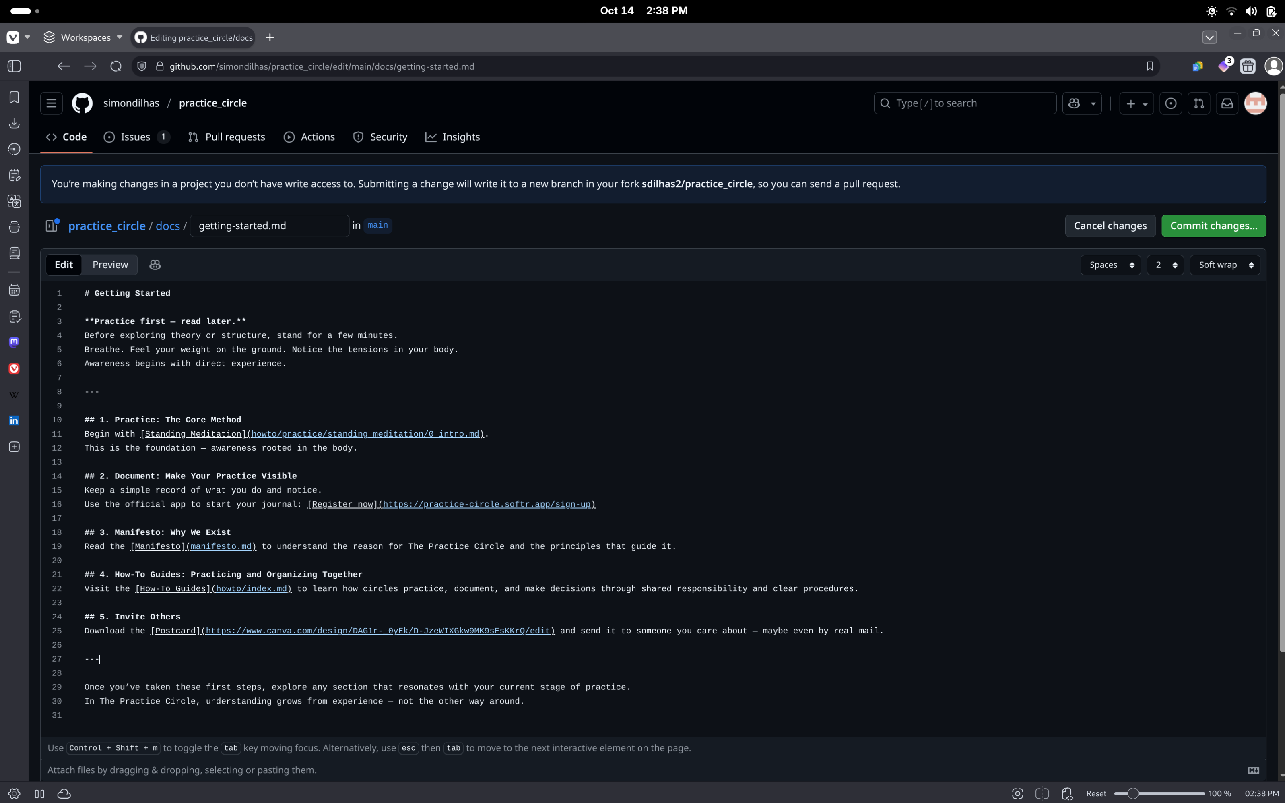Open the GitHub hamburger navigation menu
Image resolution: width=1285 pixels, height=803 pixels.
(52, 103)
